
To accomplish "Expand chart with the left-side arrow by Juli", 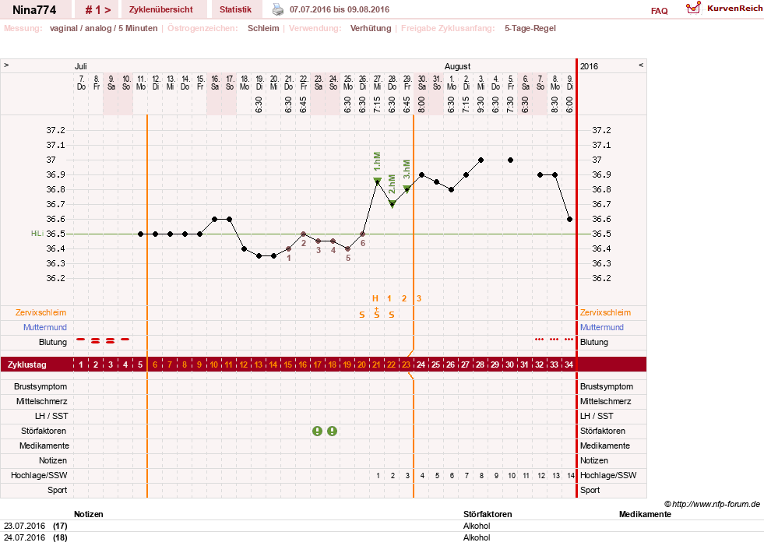I will coord(6,65).
